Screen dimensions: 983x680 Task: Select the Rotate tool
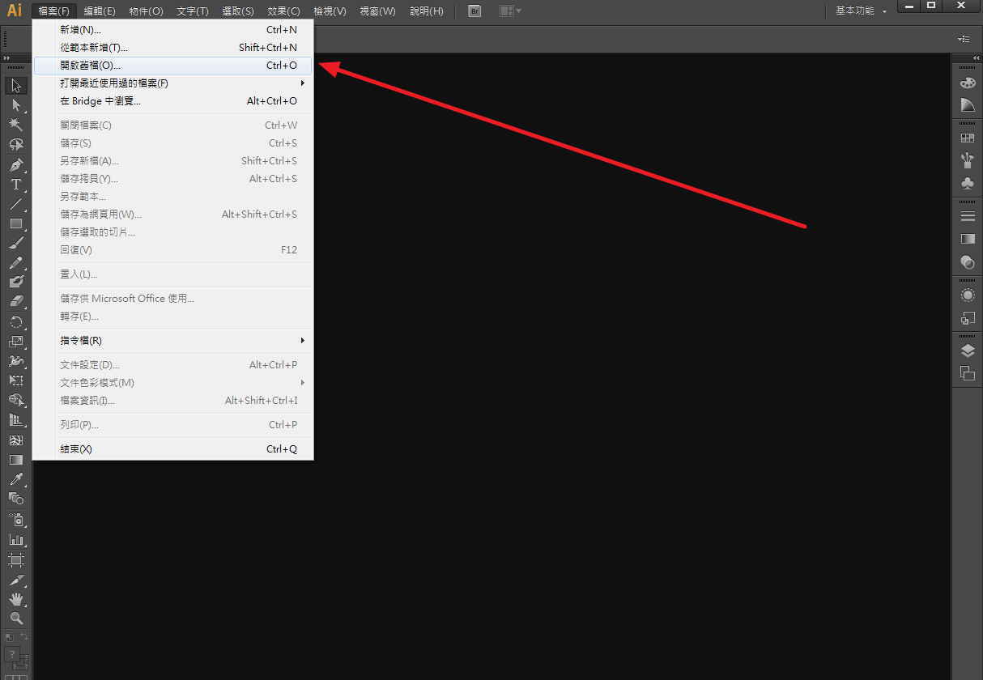[x=15, y=322]
